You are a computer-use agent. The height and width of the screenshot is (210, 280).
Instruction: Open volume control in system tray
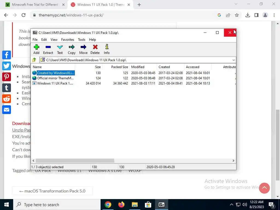click(245, 205)
